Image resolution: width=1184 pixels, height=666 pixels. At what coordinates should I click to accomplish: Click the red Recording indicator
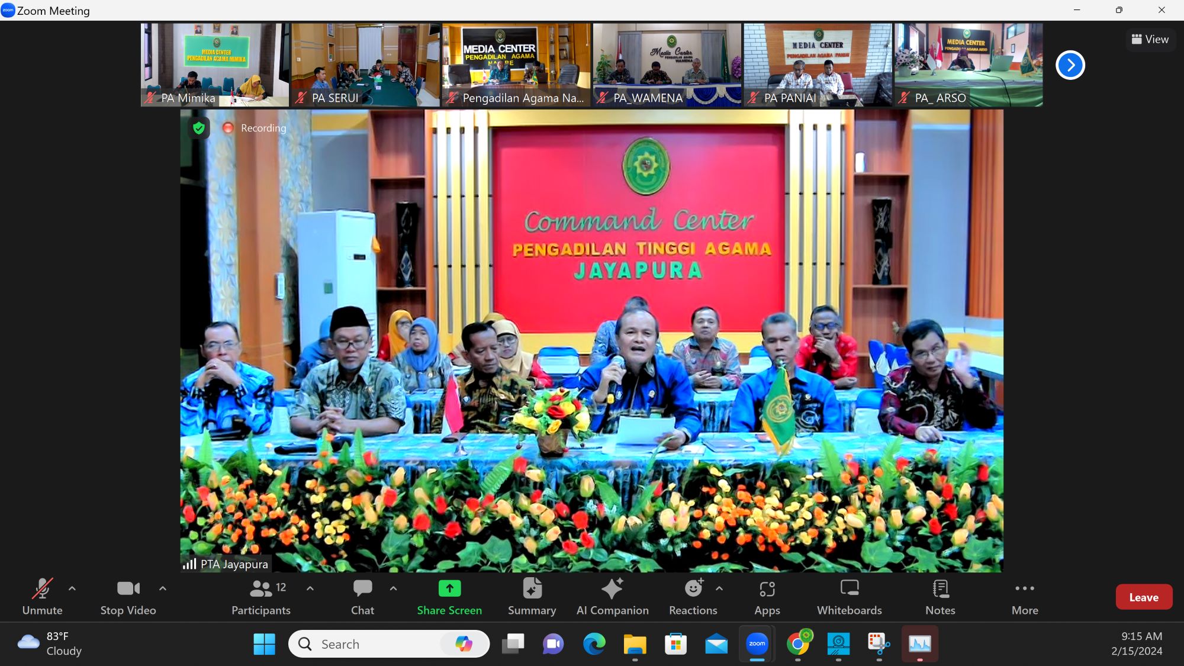tap(254, 128)
